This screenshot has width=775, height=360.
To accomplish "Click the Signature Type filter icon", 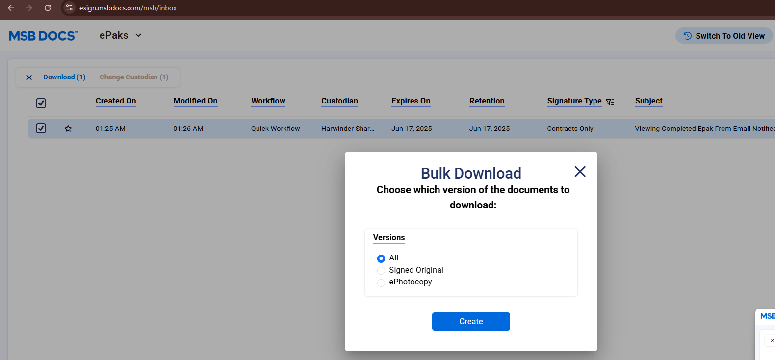I will click(610, 102).
